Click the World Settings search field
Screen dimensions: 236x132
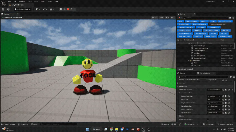click(x=203, y=77)
